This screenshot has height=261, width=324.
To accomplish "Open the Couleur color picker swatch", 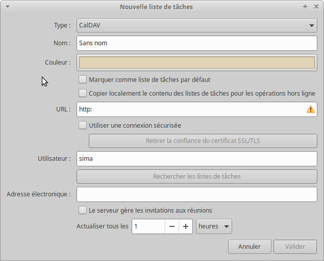I will click(x=196, y=63).
